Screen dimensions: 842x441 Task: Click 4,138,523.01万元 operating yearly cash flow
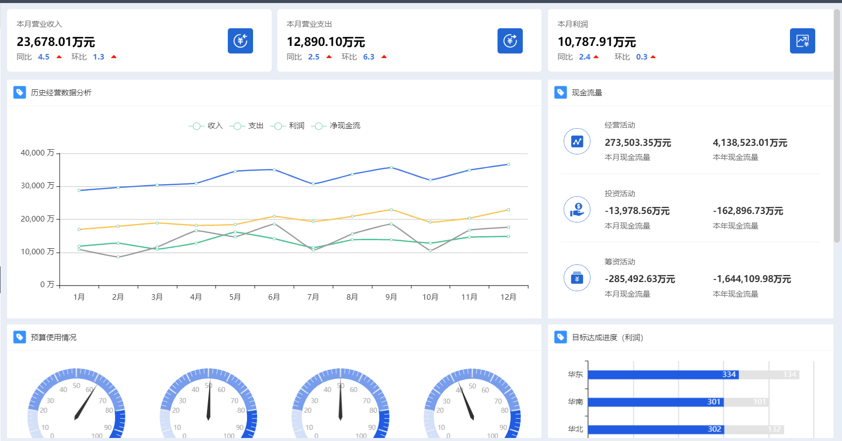750,143
